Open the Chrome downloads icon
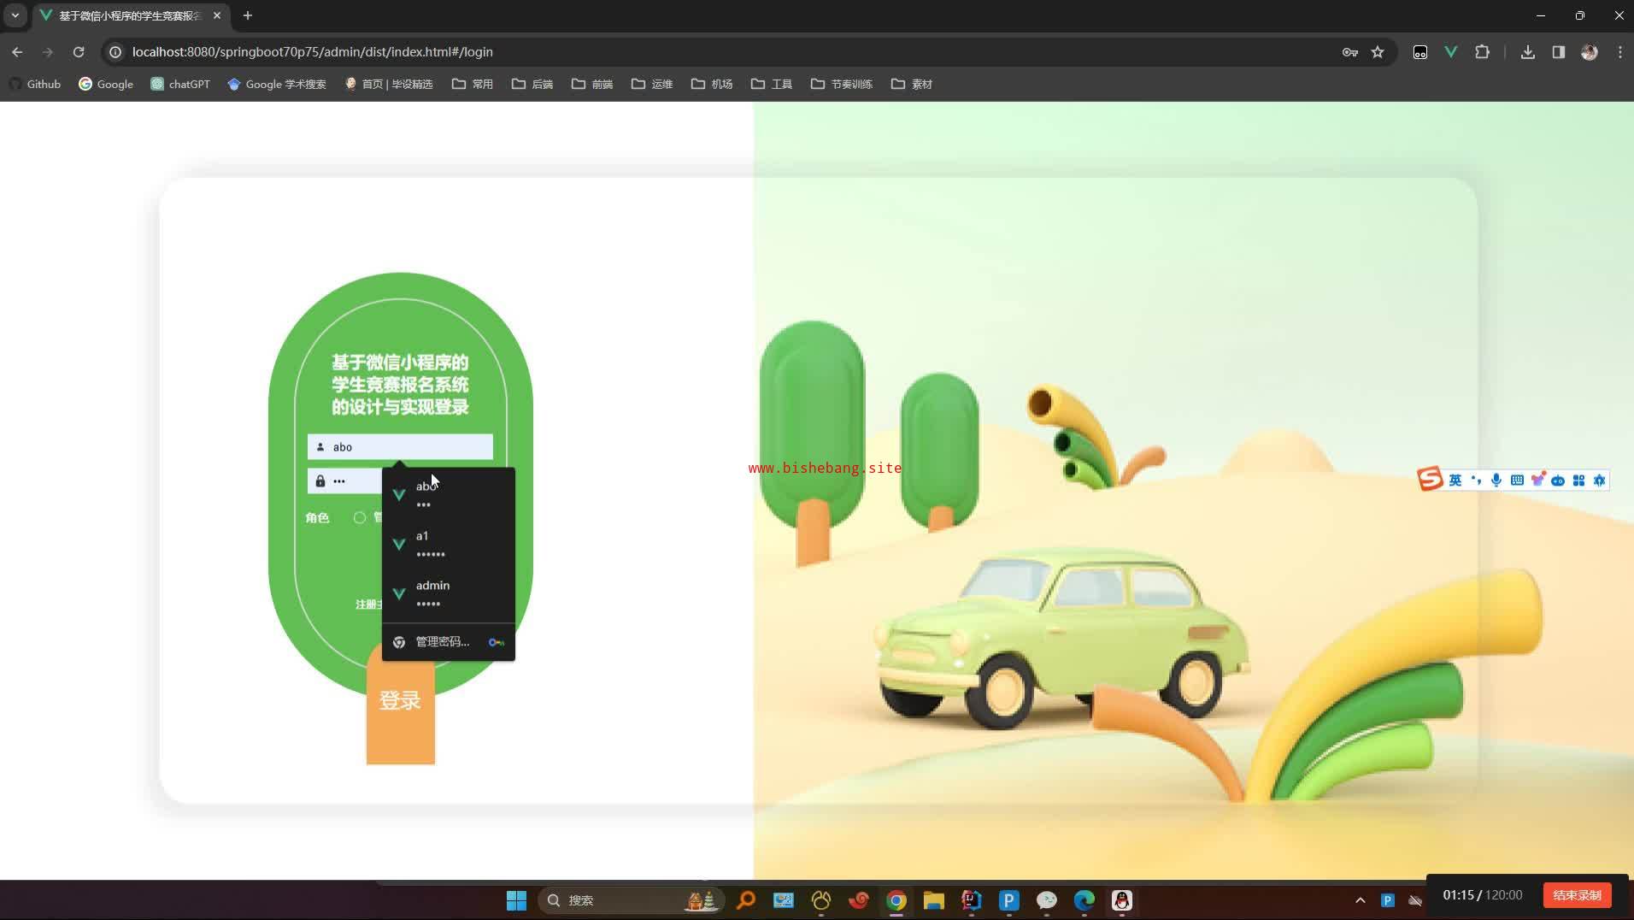 coord(1527,52)
